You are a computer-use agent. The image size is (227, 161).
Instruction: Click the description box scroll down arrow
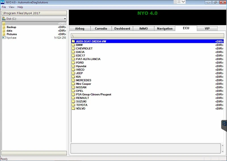223,151
